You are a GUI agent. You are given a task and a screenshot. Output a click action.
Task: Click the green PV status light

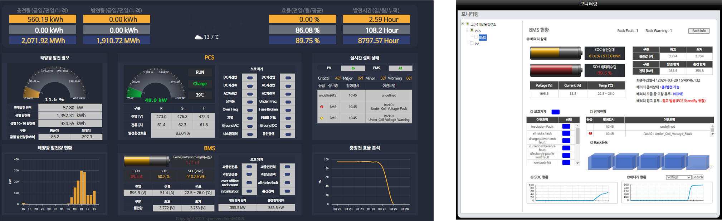tap(353, 68)
